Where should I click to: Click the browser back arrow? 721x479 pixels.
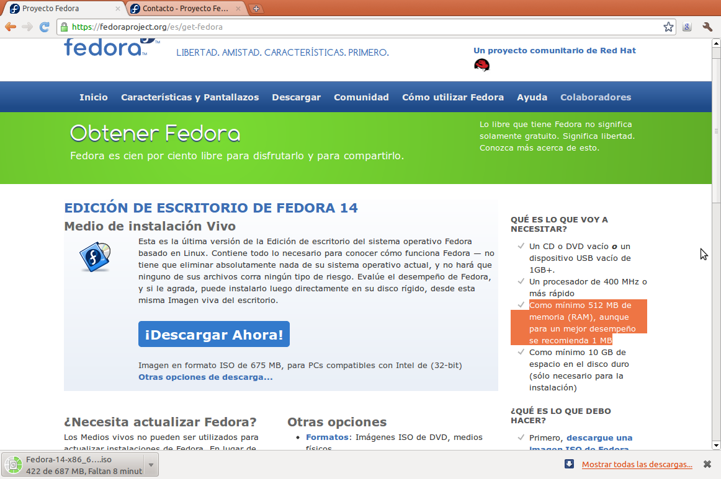tap(11, 27)
